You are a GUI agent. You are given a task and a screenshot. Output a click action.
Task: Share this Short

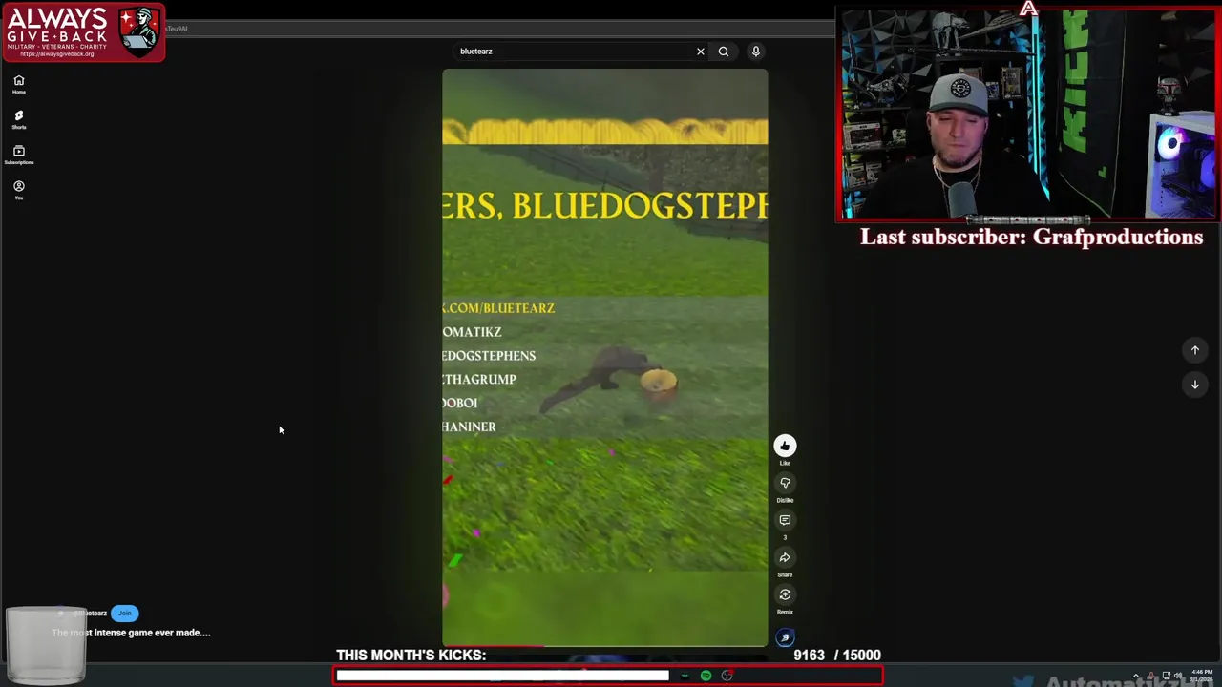tap(785, 557)
